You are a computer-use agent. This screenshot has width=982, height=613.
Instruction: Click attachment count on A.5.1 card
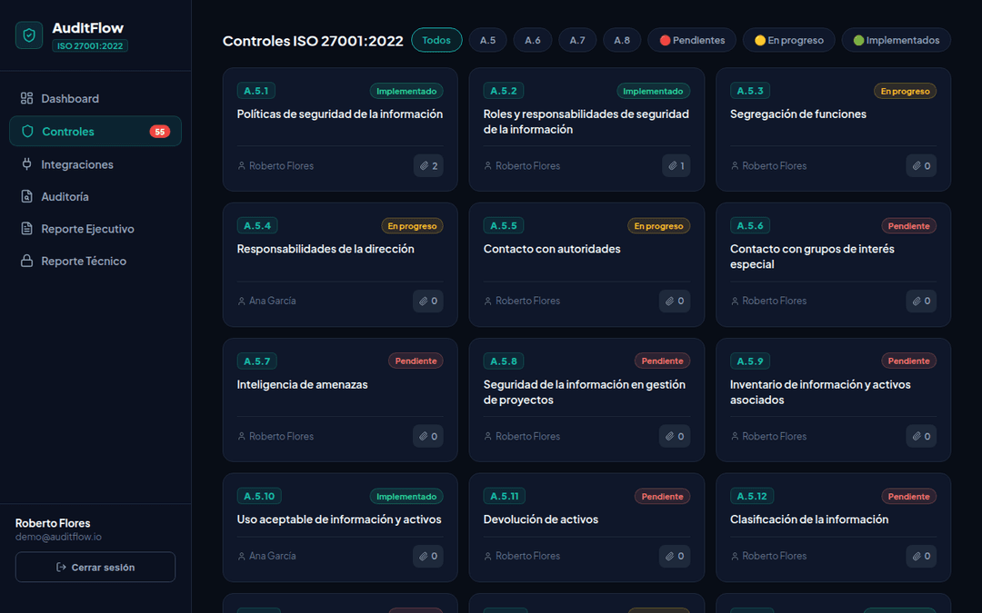pyautogui.click(x=428, y=166)
